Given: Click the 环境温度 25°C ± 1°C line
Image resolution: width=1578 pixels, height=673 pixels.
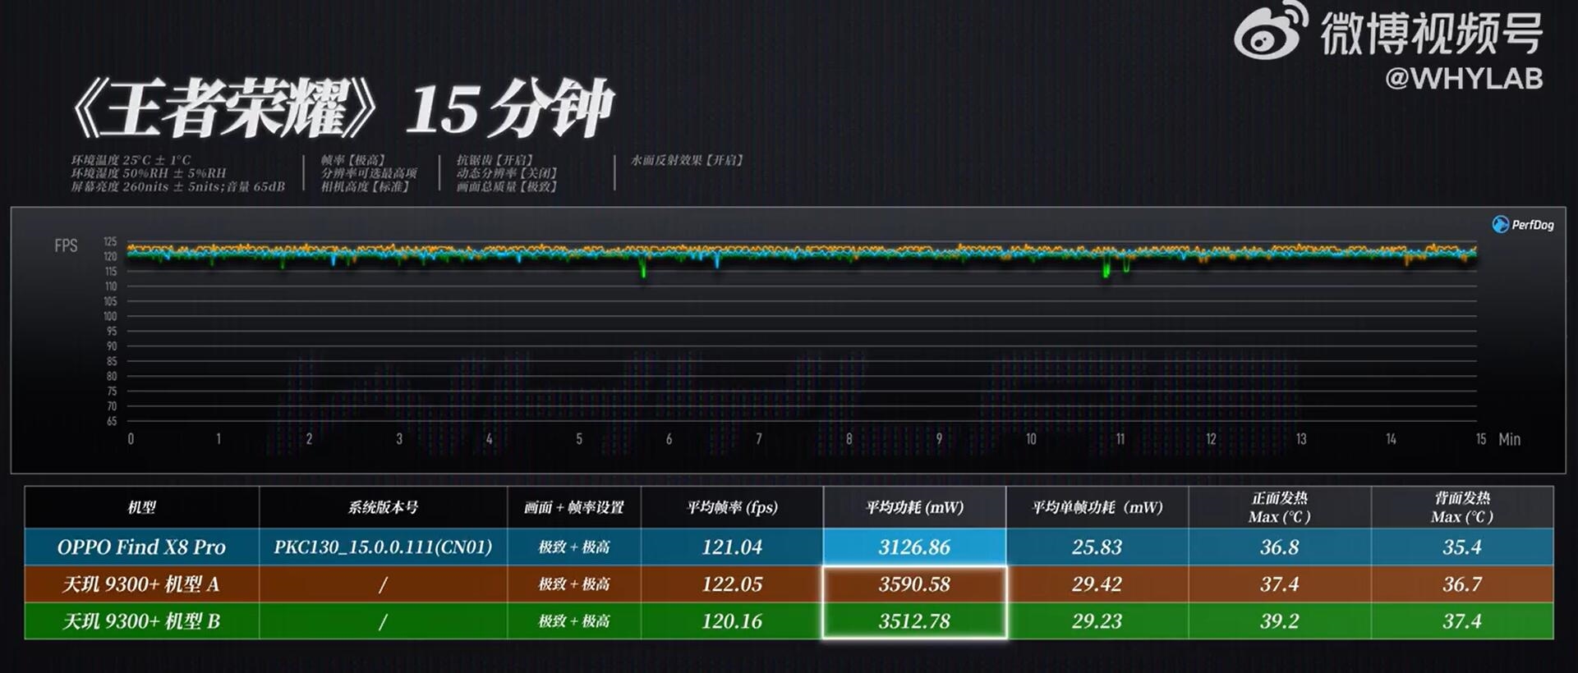Looking at the screenshot, I should (131, 160).
